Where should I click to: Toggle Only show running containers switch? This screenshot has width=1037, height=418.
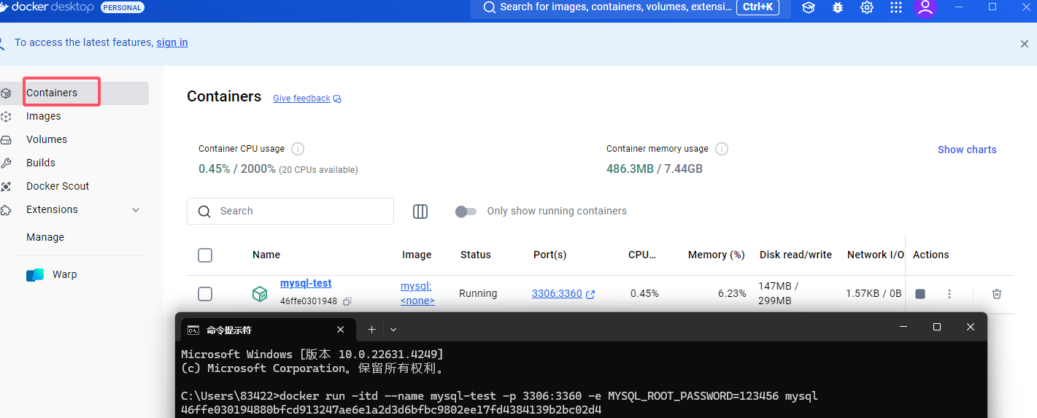[x=466, y=212]
